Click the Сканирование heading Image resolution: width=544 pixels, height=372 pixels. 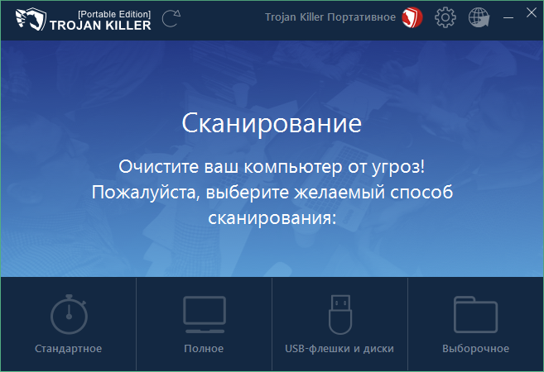pyautogui.click(x=272, y=123)
